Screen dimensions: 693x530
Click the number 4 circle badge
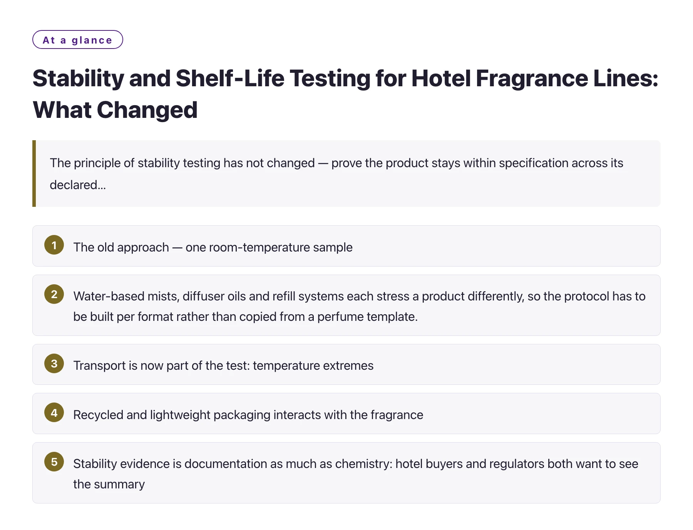click(54, 413)
